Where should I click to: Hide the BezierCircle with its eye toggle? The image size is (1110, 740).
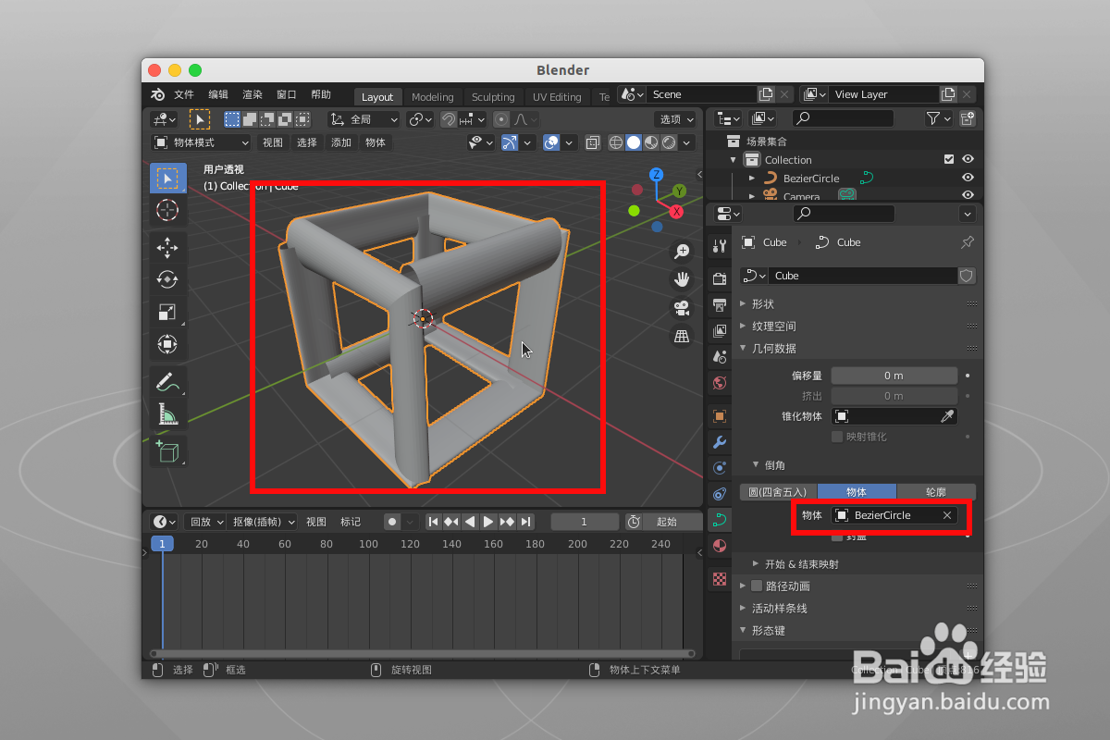point(968,178)
